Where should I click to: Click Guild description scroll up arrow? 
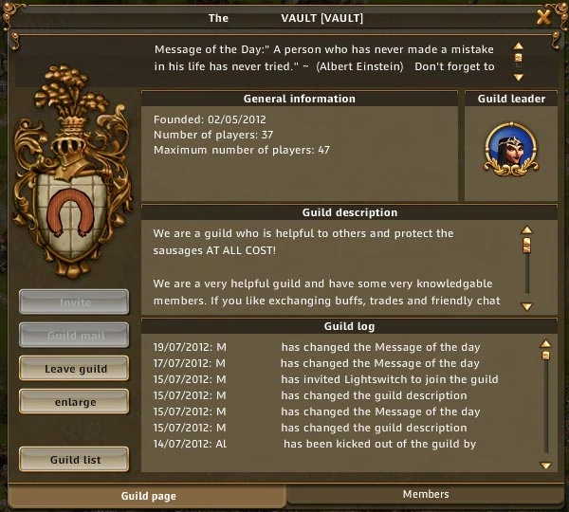tap(526, 229)
